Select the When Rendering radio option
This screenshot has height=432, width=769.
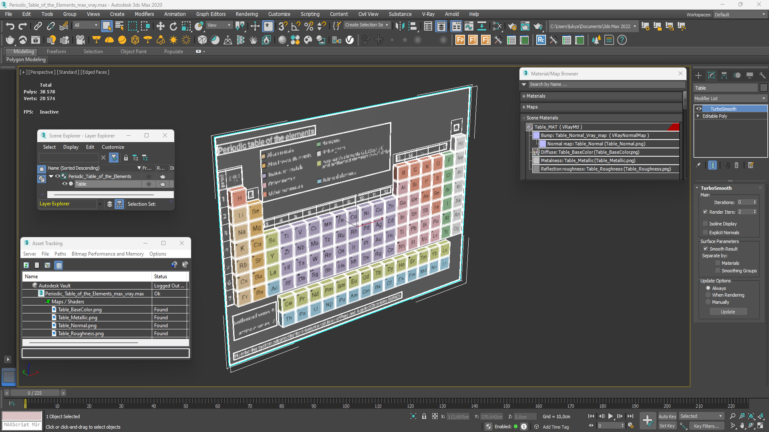click(x=708, y=295)
